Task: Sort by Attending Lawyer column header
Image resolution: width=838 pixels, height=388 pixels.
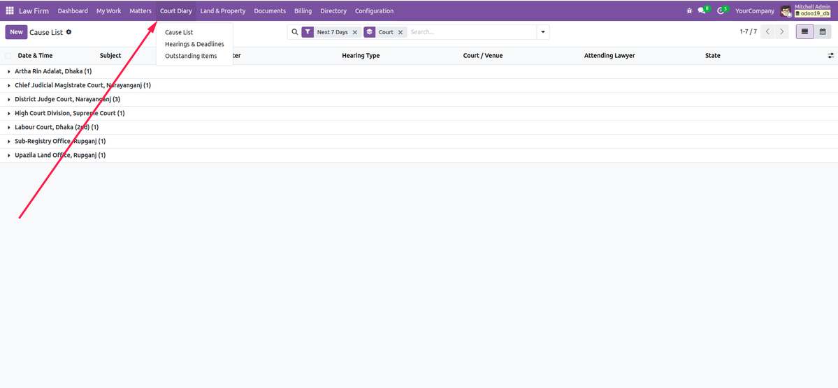Action: pos(609,56)
